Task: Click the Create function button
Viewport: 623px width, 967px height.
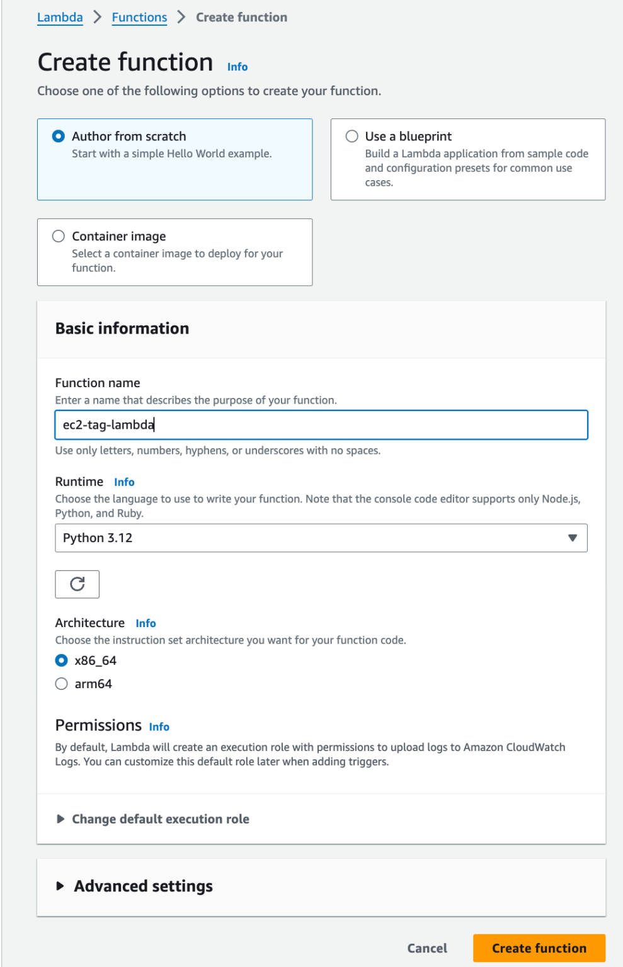Action: (538, 947)
